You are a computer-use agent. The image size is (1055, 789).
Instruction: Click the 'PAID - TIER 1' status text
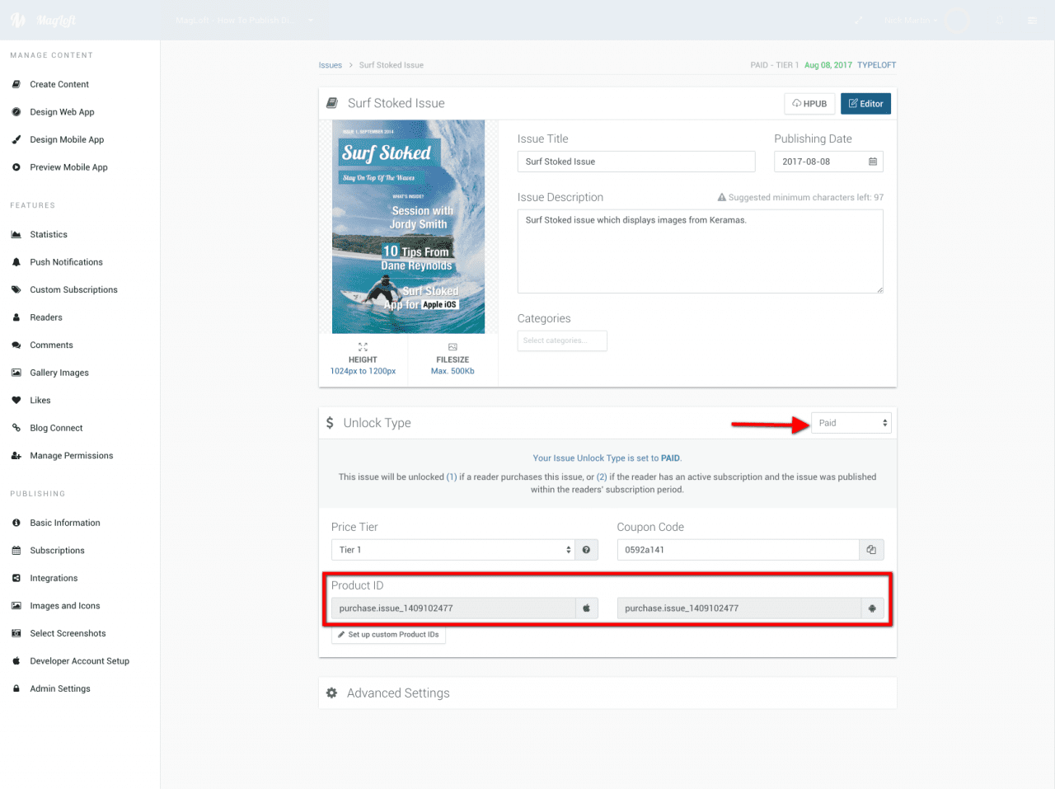(x=775, y=65)
